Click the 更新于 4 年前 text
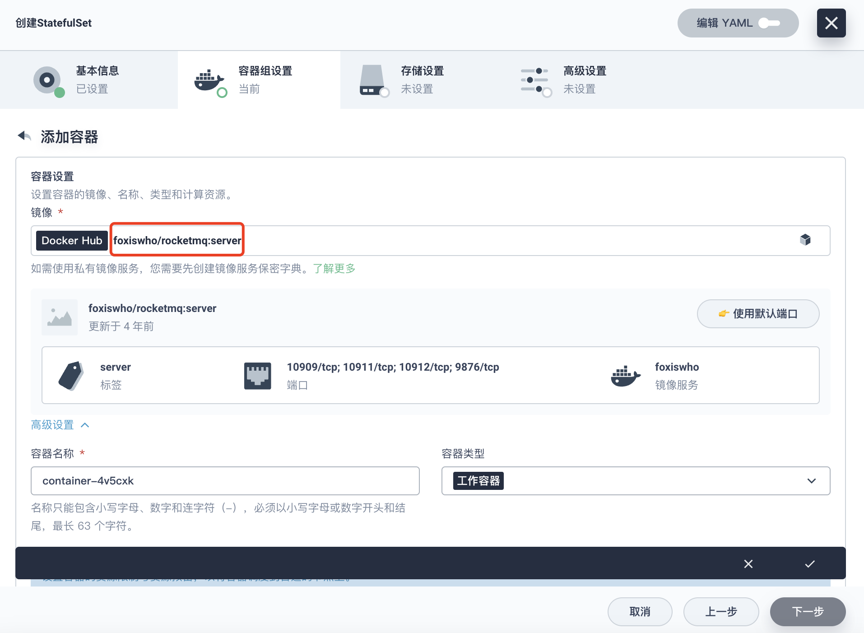The image size is (864, 633). coord(121,326)
